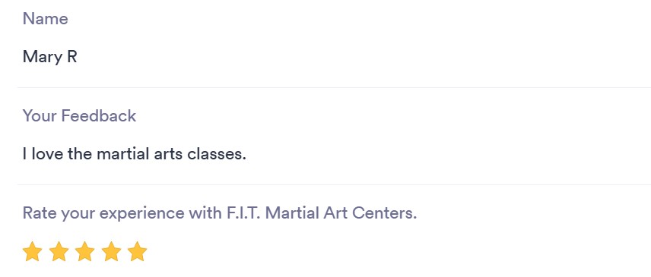Click the word F.I.T. in the rating question
This screenshot has height=277, width=651.
[243, 212]
